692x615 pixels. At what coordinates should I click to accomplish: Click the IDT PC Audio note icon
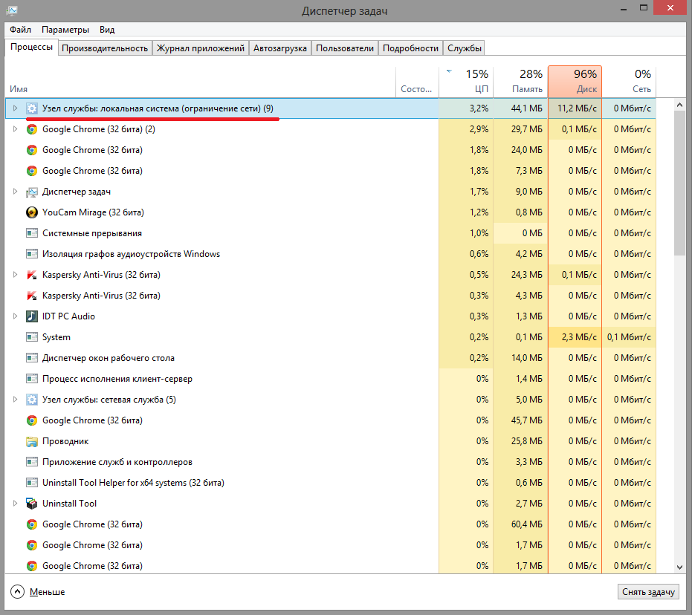click(x=32, y=316)
